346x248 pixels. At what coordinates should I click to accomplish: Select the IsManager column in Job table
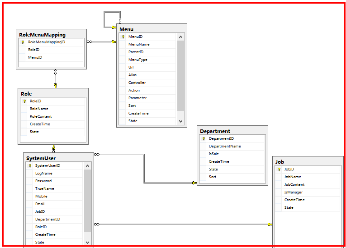[294, 193]
